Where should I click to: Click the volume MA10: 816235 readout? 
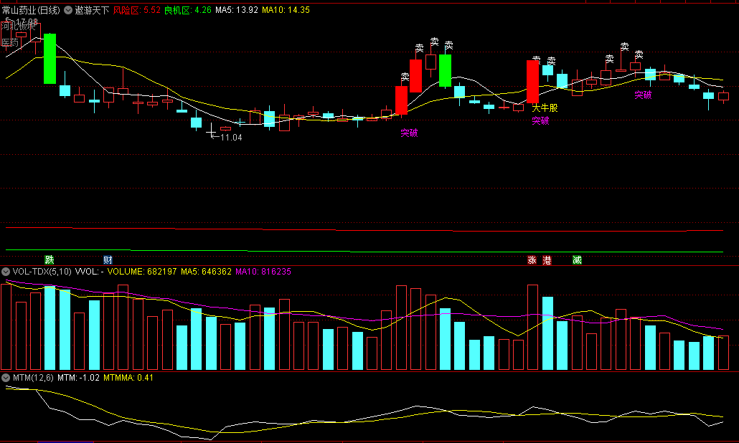(x=263, y=272)
